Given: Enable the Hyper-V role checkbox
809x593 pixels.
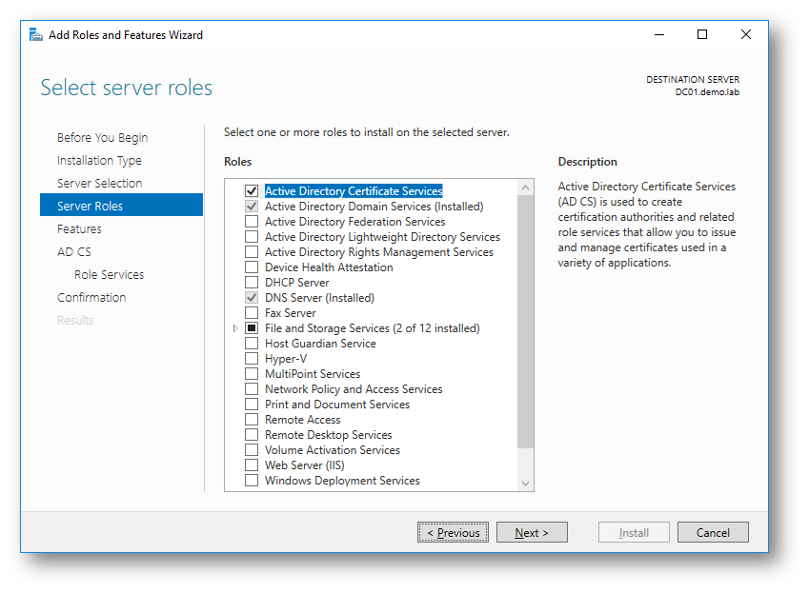Looking at the screenshot, I should [x=252, y=359].
